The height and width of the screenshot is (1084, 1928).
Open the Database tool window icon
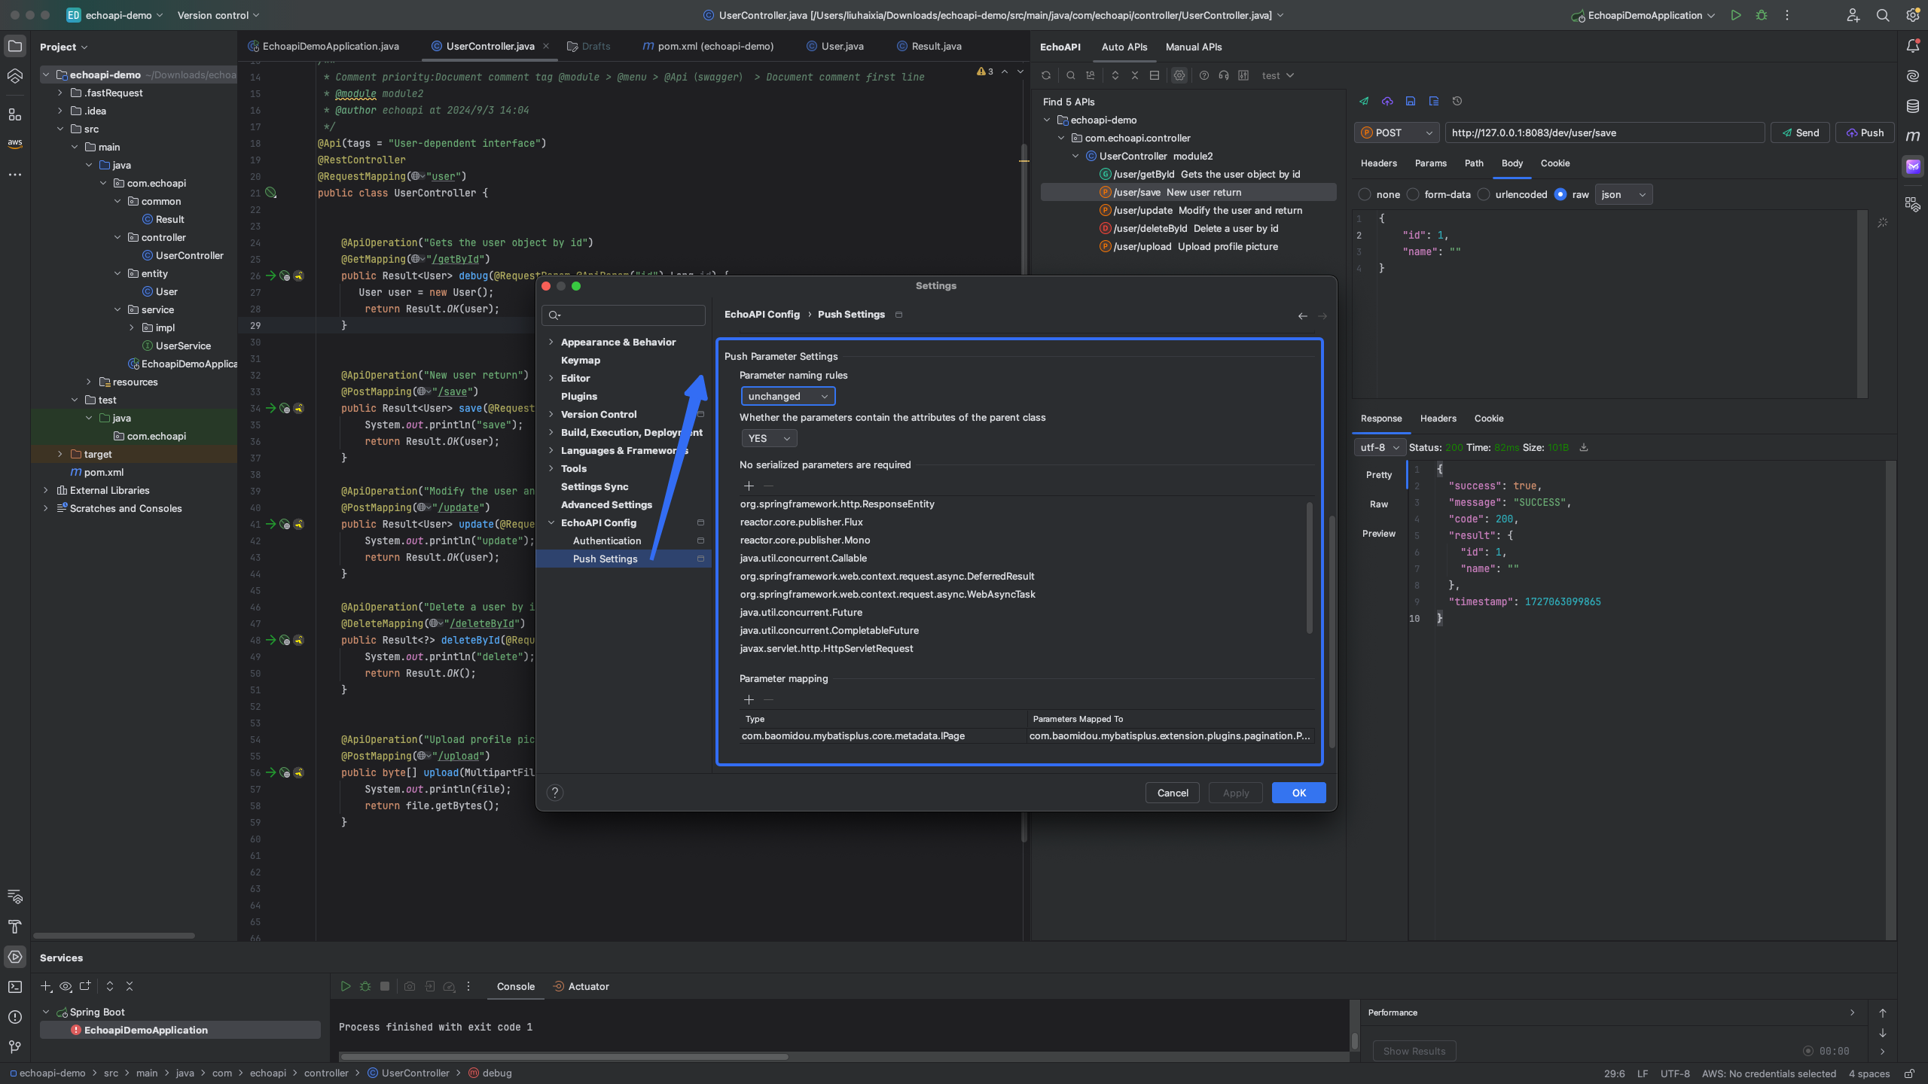coord(1913,106)
